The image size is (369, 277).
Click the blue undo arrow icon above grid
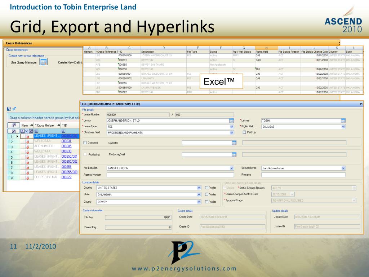[14, 109]
